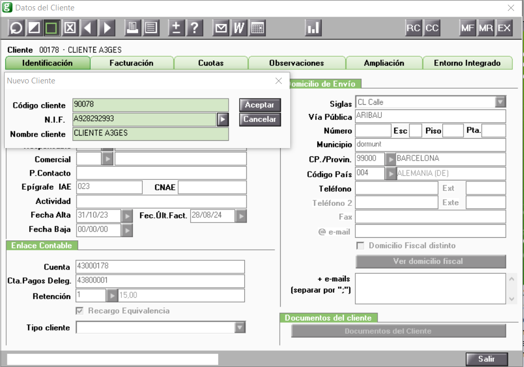Screen dimensions: 524x367
Task: Toggle Recargo Equivalencia checkbox
Action: [80, 311]
